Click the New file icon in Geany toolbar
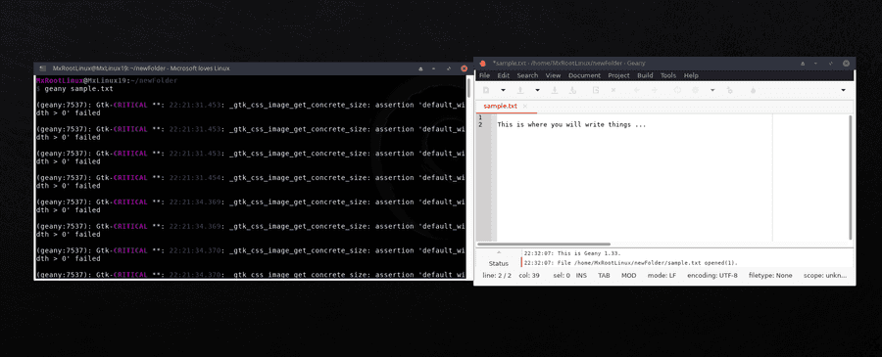This screenshot has width=882, height=357. (486, 90)
